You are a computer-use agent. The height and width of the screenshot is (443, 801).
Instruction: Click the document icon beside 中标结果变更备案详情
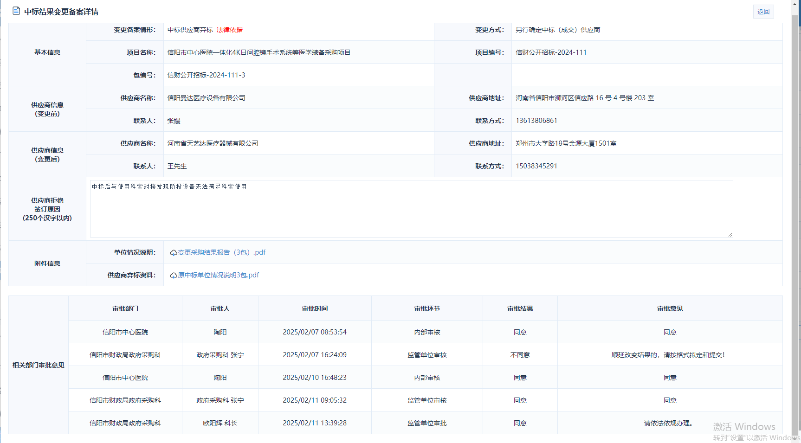tap(16, 11)
